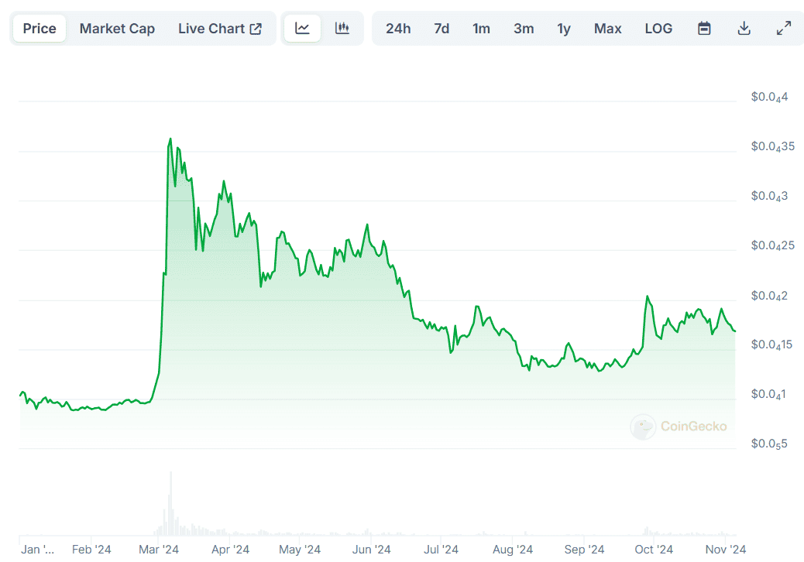Open the calendar date range picker
The height and width of the screenshot is (562, 804).
[x=704, y=28]
